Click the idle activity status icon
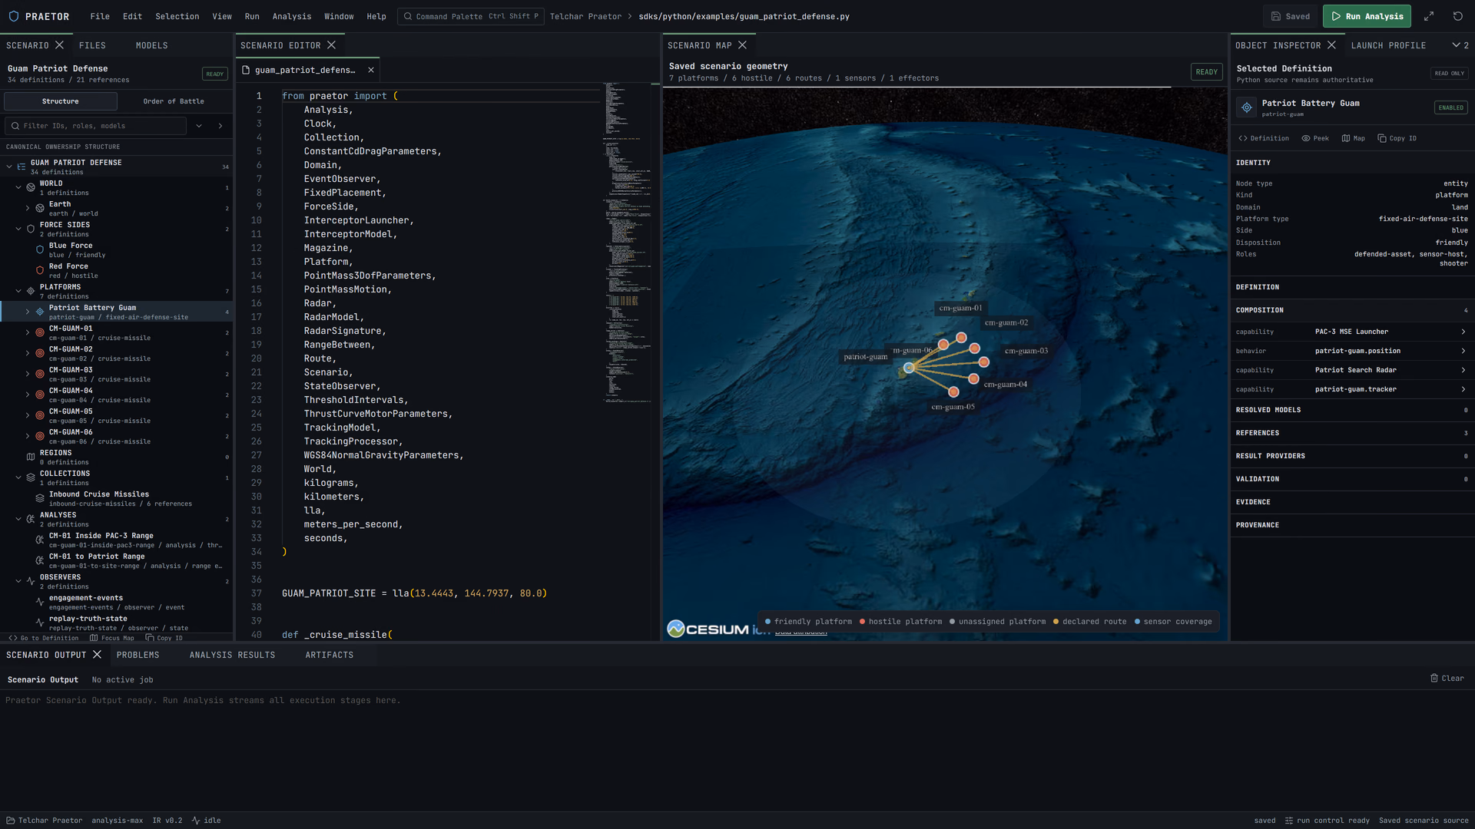 point(196,821)
